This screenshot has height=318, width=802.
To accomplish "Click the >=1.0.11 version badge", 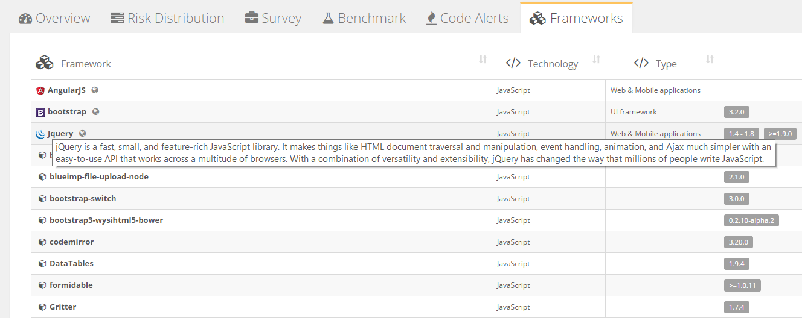I will 742,285.
